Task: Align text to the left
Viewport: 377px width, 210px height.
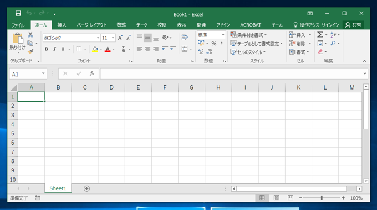Action: point(140,49)
